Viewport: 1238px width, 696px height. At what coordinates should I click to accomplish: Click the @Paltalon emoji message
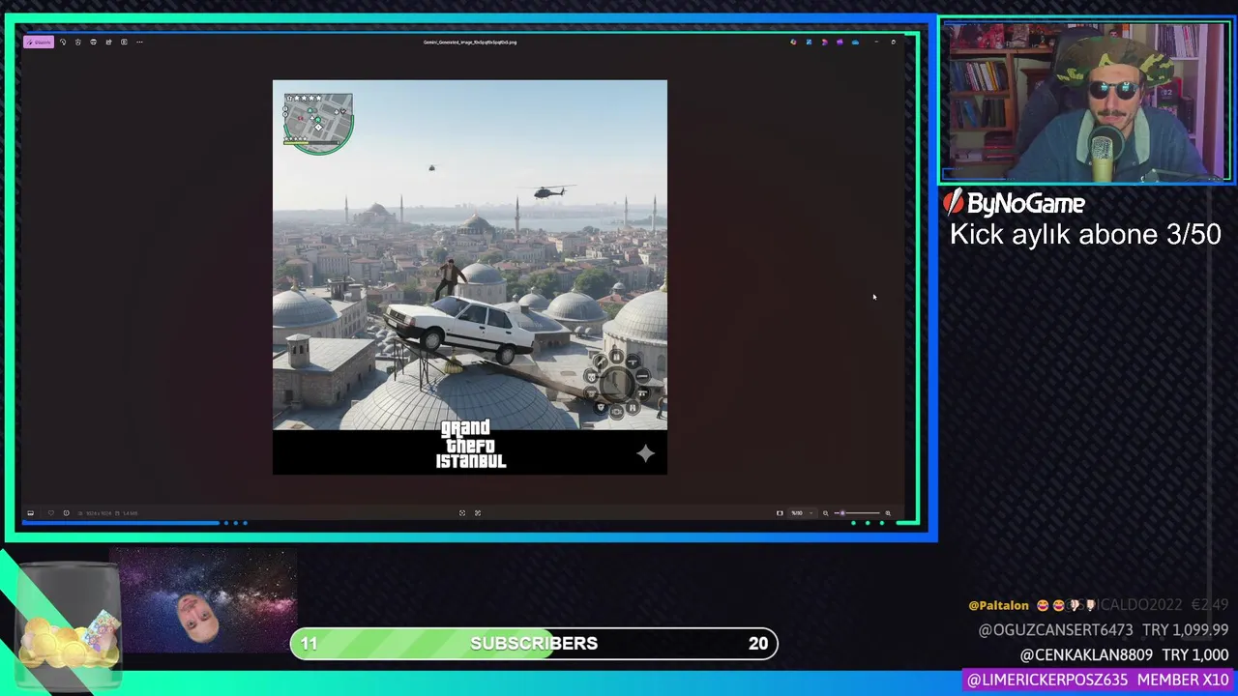point(1032,605)
